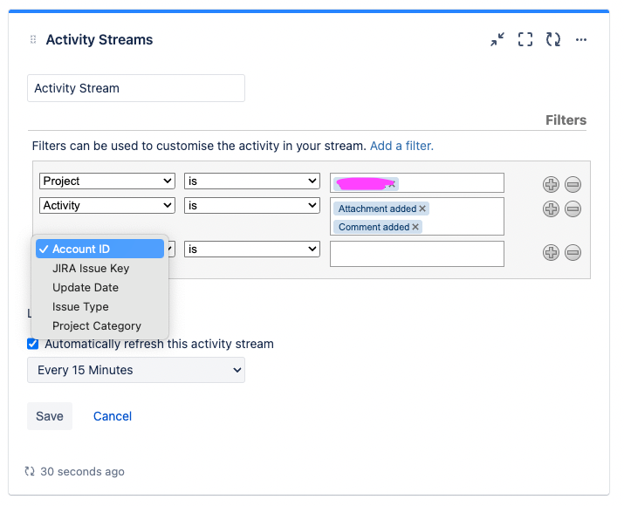
Task: Open the Project filter field dropdown
Action: tap(107, 181)
